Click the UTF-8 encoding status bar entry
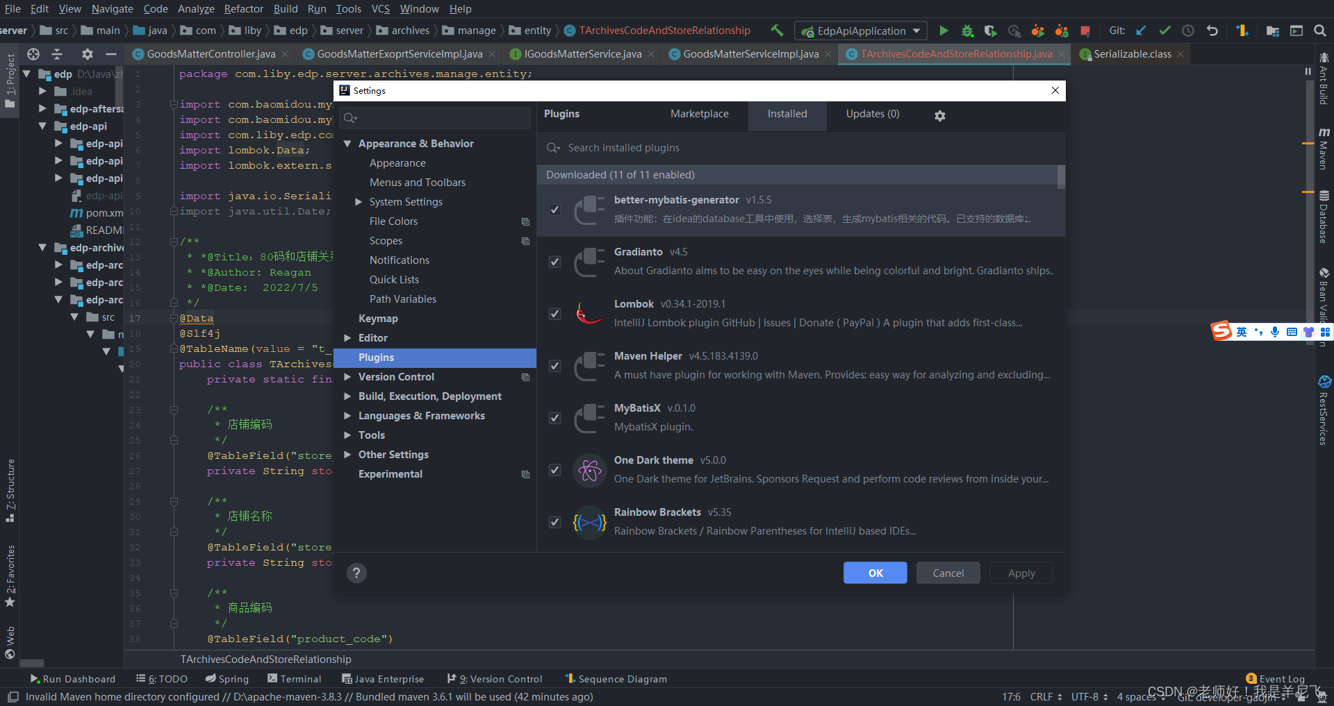 pyautogui.click(x=1089, y=696)
